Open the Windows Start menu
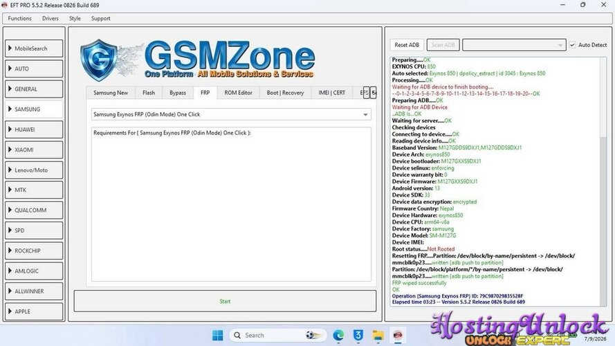This screenshot has height=346, width=615. pos(217,336)
